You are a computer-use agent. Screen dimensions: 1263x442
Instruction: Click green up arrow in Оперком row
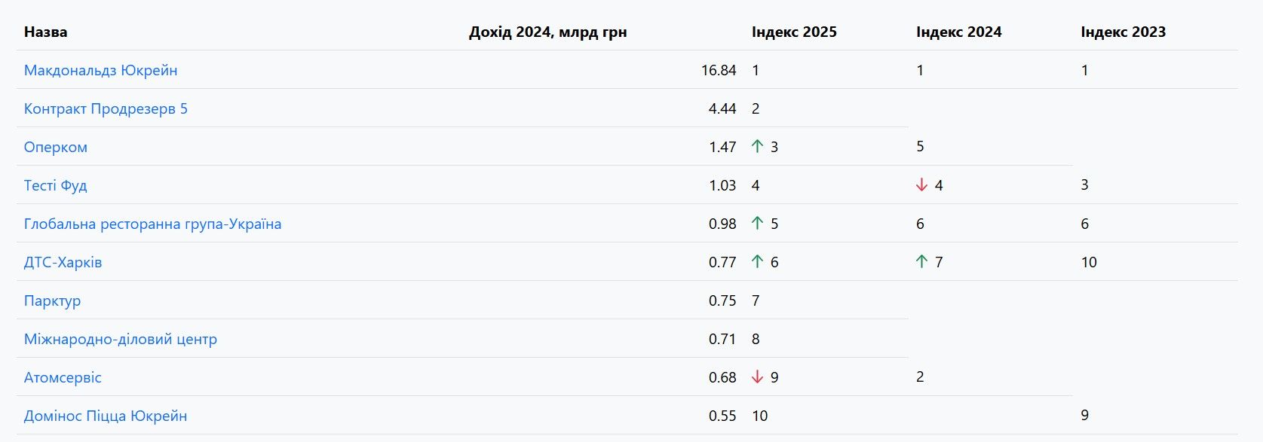(758, 147)
